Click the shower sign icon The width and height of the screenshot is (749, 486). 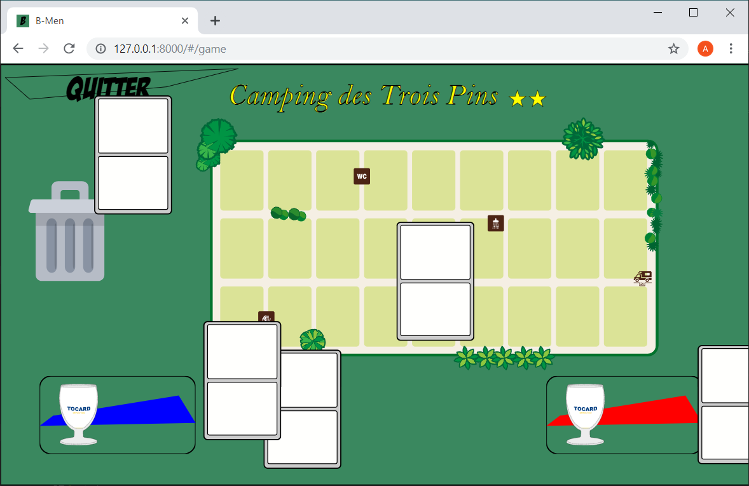(495, 224)
